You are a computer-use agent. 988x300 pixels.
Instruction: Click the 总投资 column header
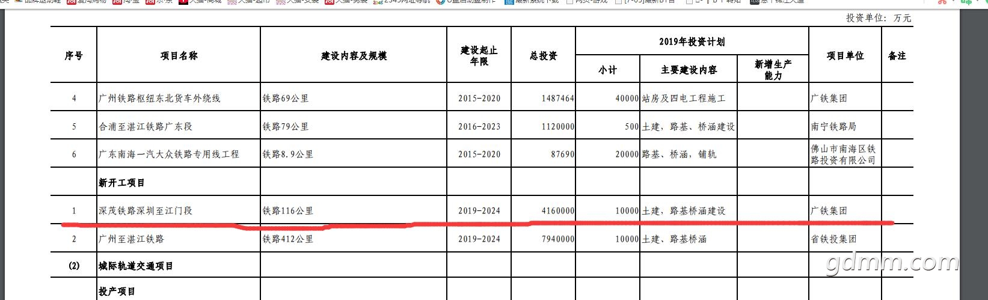(543, 55)
